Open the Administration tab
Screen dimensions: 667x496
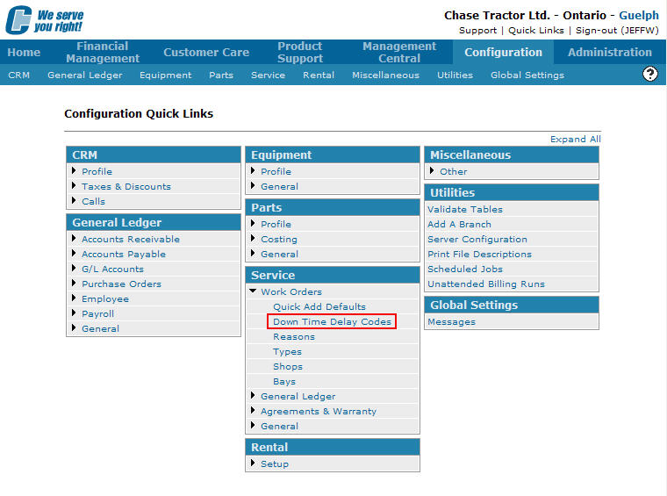pyautogui.click(x=610, y=53)
